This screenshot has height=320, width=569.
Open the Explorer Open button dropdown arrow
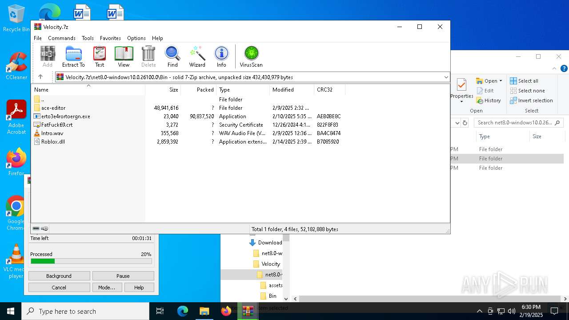point(501,81)
